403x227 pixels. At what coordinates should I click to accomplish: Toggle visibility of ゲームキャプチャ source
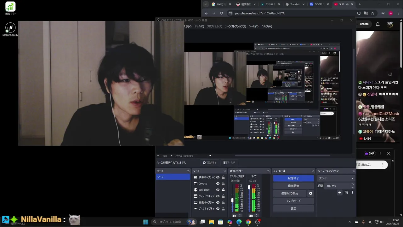tap(218, 209)
